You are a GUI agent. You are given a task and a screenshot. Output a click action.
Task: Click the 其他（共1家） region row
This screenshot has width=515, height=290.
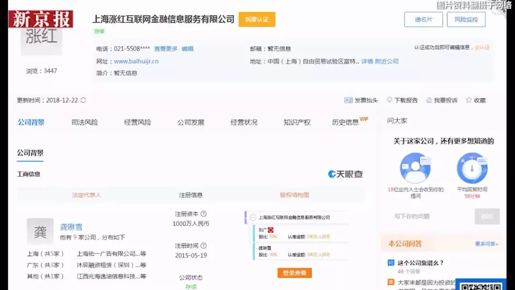tap(45, 276)
